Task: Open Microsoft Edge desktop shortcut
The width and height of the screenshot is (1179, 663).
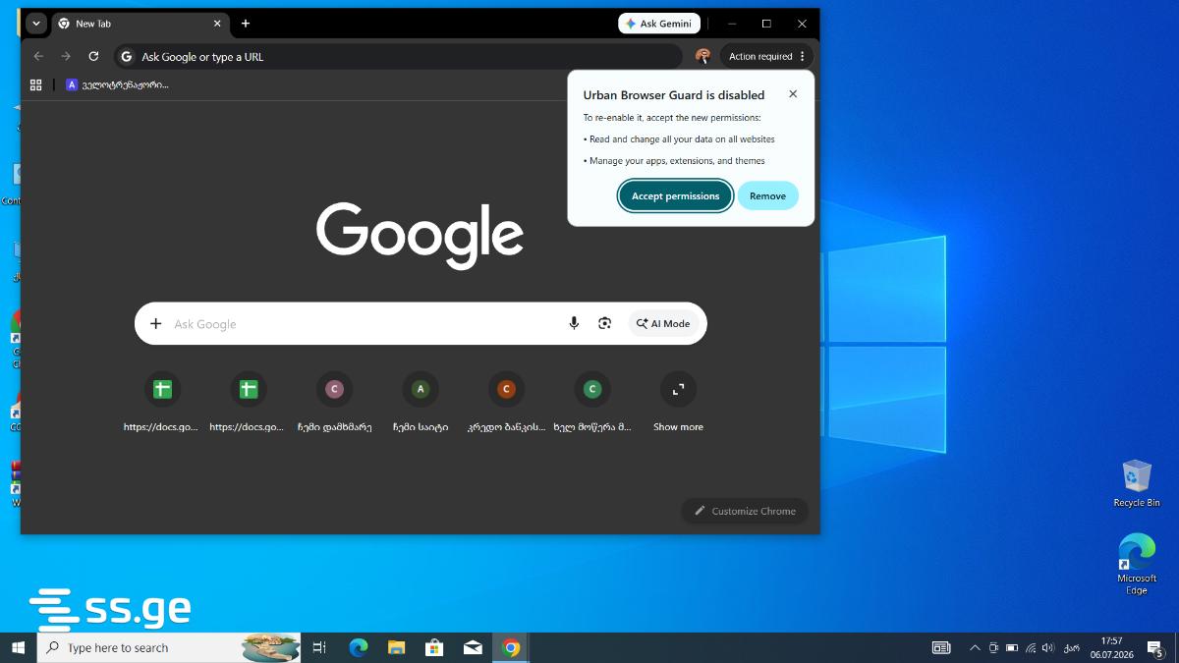Action: coord(1137,563)
